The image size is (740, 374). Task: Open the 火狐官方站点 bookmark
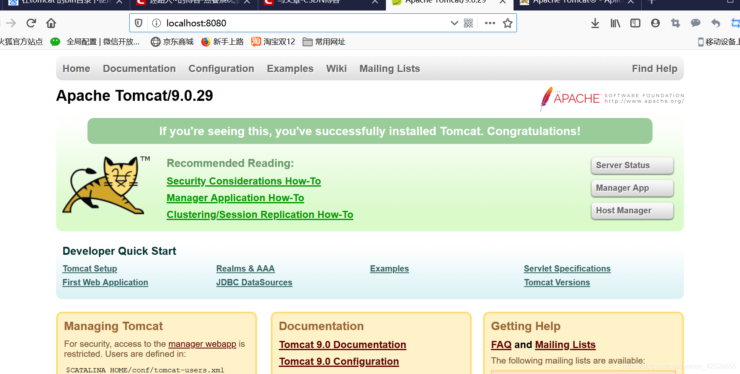click(x=21, y=42)
